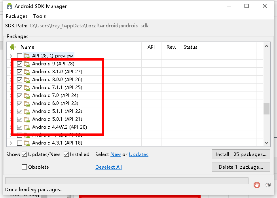The image size is (277, 198).
Task: Click Install 105 packages button
Action: 241,154
